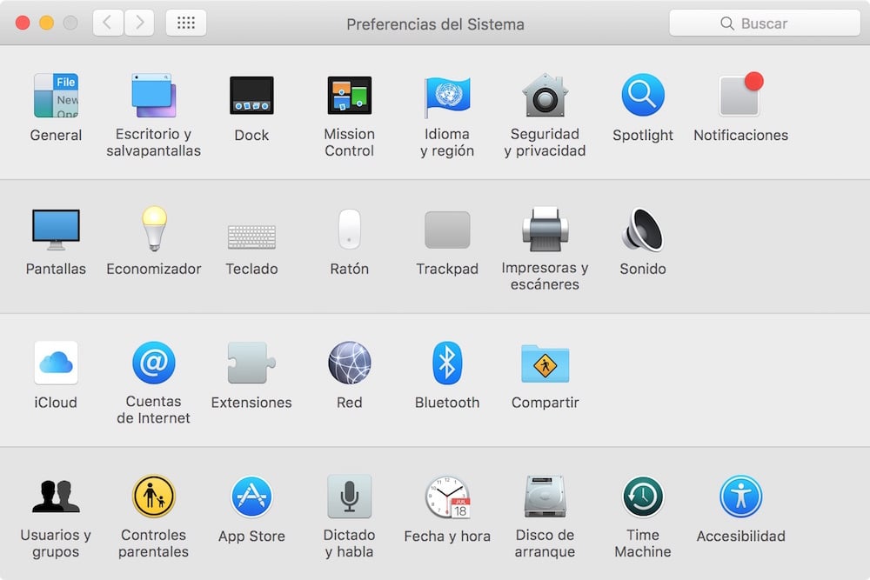
Task: Click the show all grid button
Action: click(x=185, y=23)
